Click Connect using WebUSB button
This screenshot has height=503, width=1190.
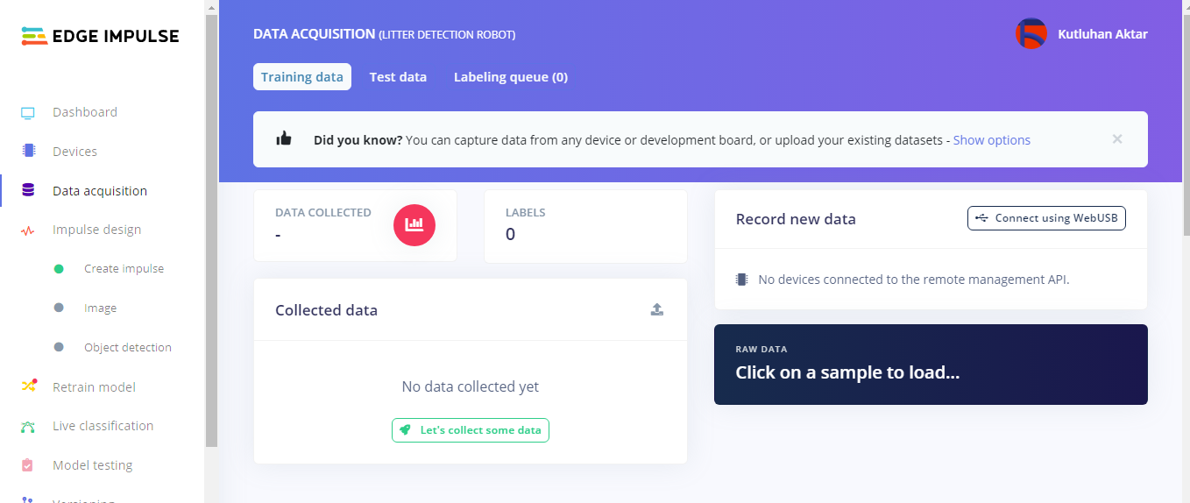(x=1046, y=218)
